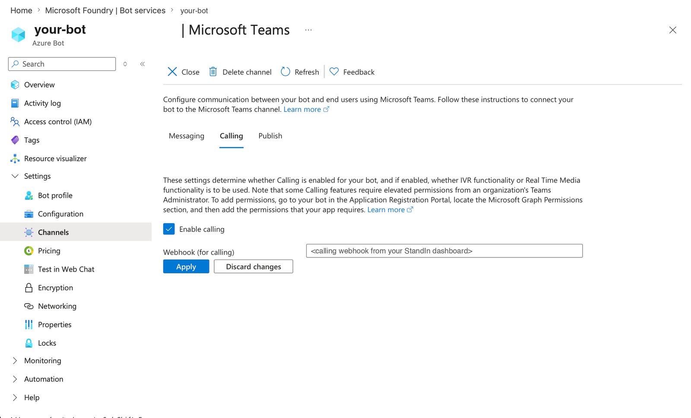Open Microsoft Foundry | Bot services breadcrumb
The width and height of the screenshot is (691, 418).
[105, 10]
